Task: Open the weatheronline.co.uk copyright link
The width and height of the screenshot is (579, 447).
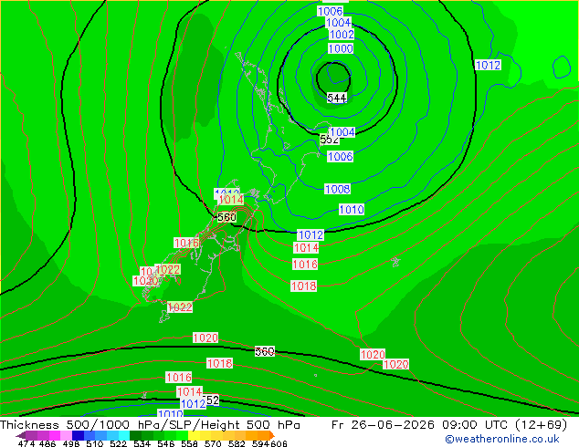Action: (x=502, y=439)
